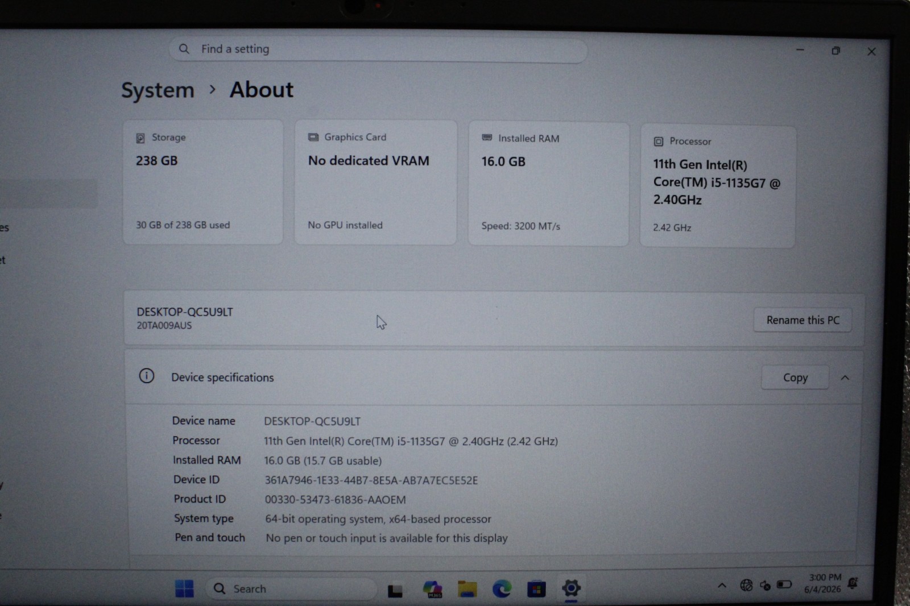This screenshot has height=606, width=910.
Task: Select the Device name value DESKTOP-QC5U9LT in specifications
Action: 312,421
